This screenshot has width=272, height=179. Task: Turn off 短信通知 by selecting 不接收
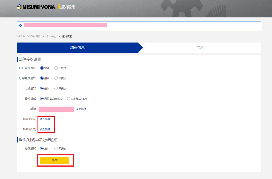(x=56, y=149)
